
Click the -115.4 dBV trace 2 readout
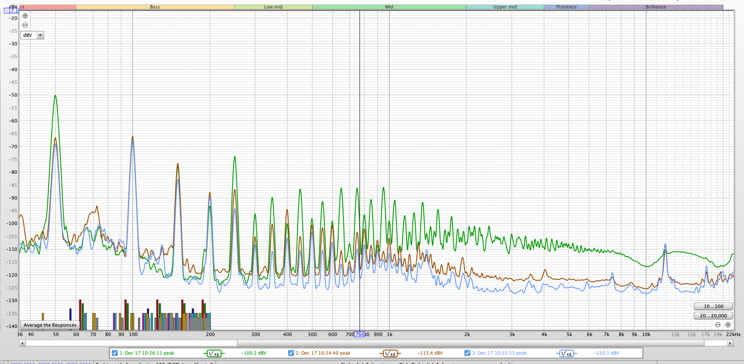pyautogui.click(x=430, y=353)
